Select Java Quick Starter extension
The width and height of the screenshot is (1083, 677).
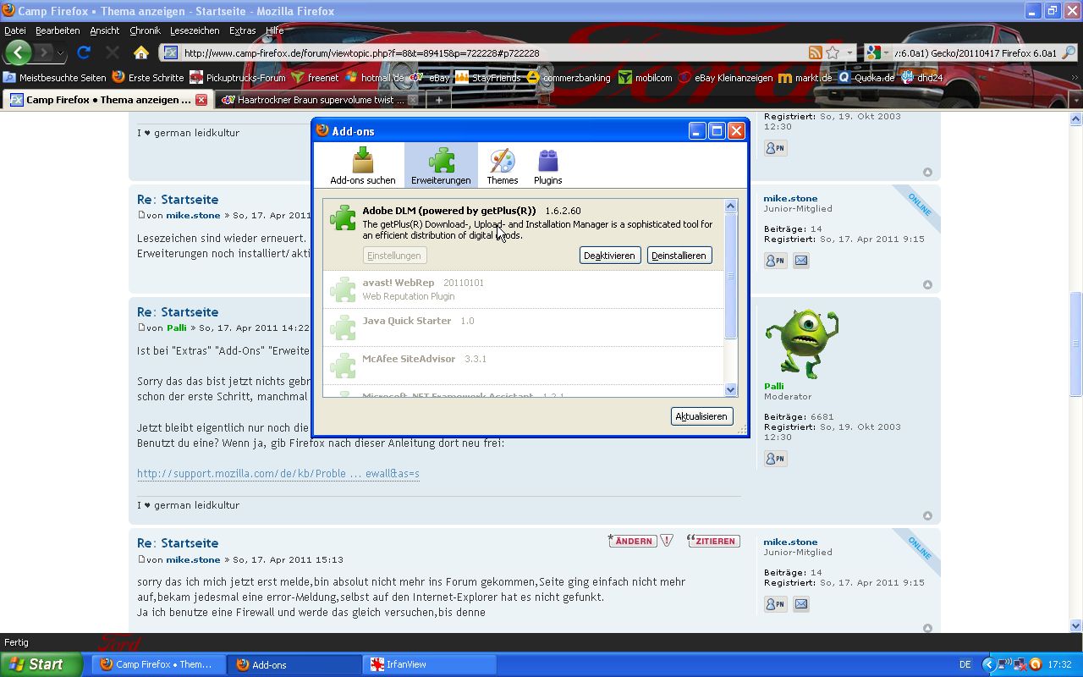(523, 327)
